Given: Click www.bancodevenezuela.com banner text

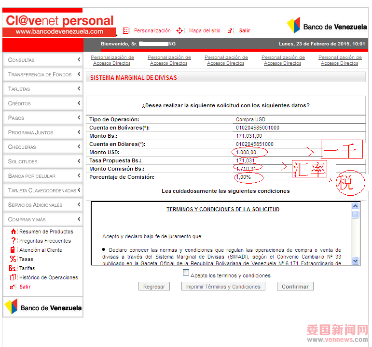Looking at the screenshot, I should coord(59,31).
